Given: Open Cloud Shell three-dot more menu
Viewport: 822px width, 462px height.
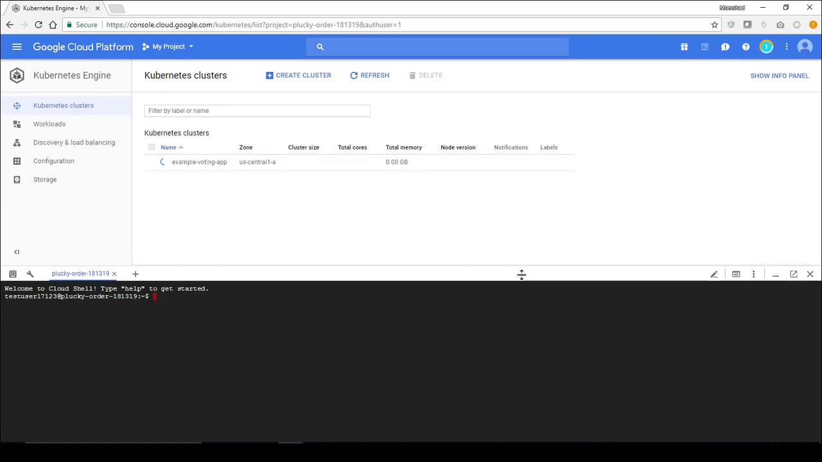Looking at the screenshot, I should (x=754, y=274).
